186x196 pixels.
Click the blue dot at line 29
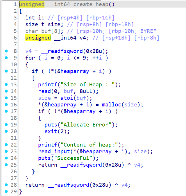[x=6, y=192]
